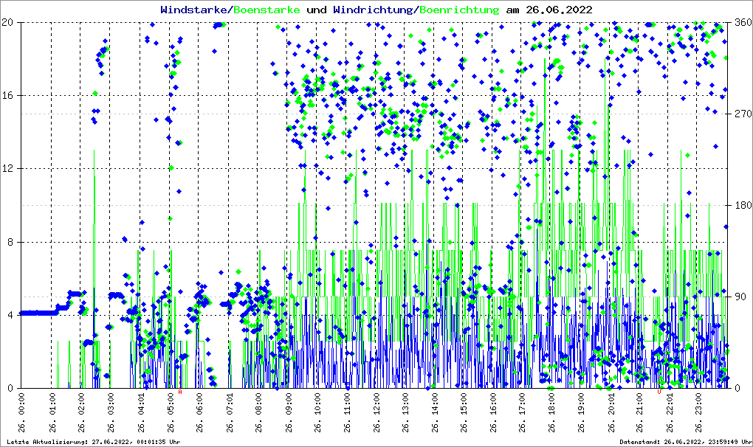Click the 90 label on right axis
Screen dimensions: 753x447
tap(740, 297)
